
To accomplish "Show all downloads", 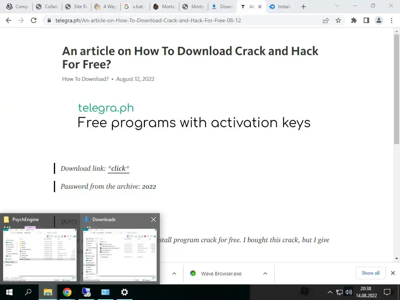I will point(370,273).
